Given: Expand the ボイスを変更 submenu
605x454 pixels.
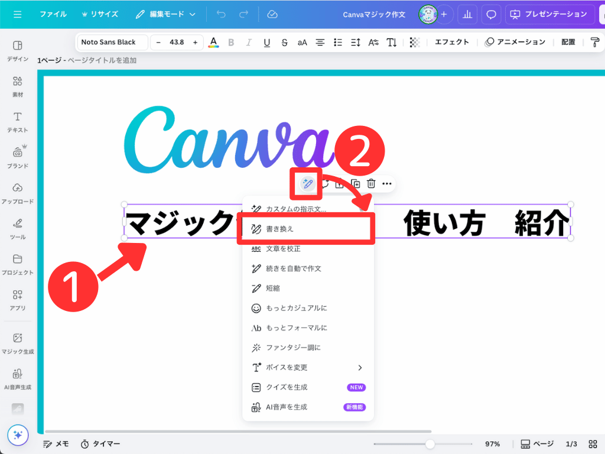Looking at the screenshot, I should [308, 368].
